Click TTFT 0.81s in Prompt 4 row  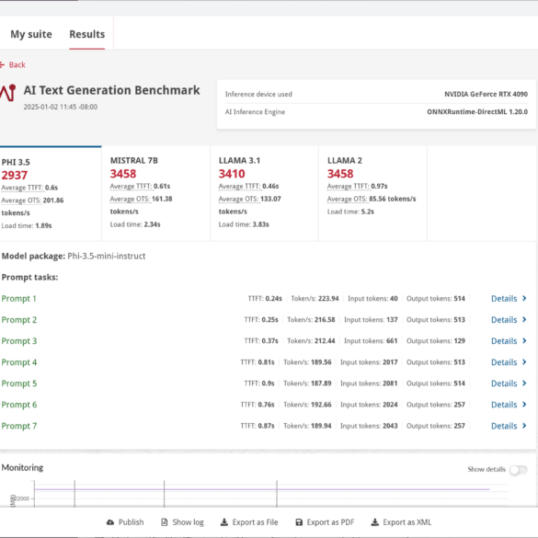coord(258,362)
